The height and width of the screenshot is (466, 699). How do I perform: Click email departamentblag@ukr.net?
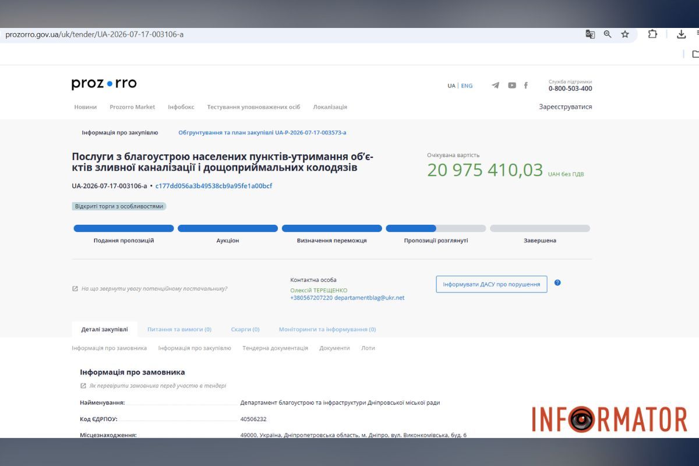click(x=369, y=298)
